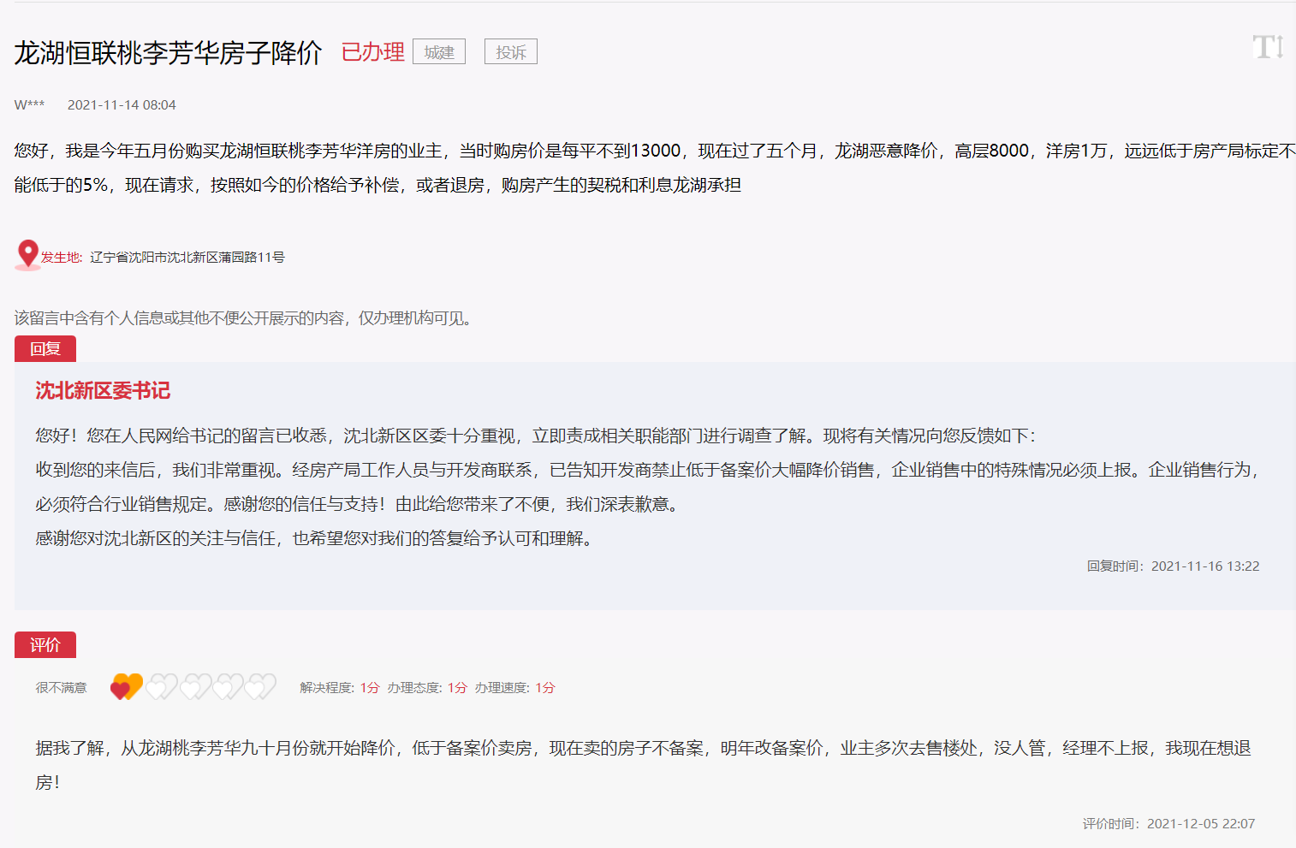Click the complaint line starting 能低于的5%

[378, 186]
